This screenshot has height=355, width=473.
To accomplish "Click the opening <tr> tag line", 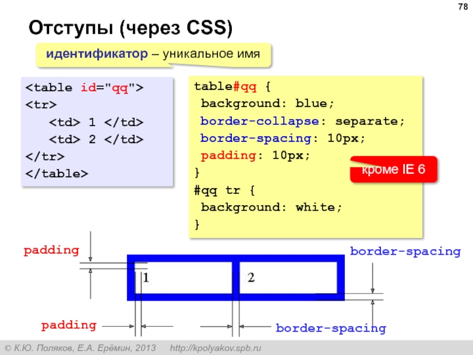I will [x=41, y=105].
